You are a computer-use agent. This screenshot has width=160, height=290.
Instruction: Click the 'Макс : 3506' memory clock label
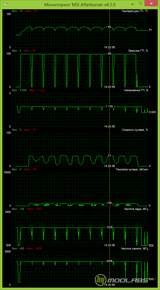tap(34, 249)
